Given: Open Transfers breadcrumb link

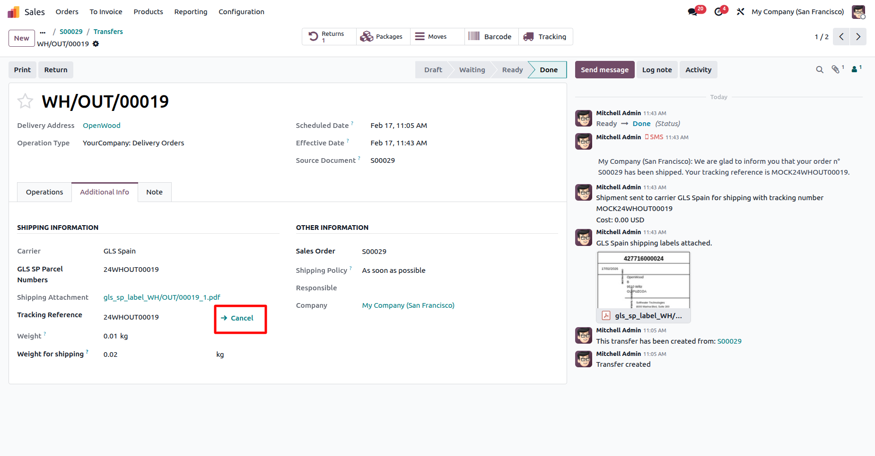Looking at the screenshot, I should [108, 32].
